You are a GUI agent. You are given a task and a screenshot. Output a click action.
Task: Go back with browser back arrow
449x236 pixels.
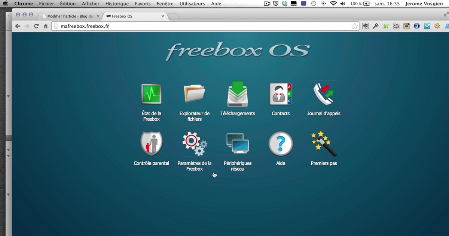point(18,26)
